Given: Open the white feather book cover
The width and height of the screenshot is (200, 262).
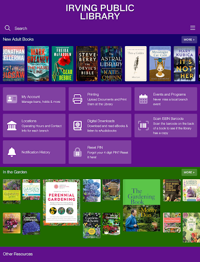Looking at the screenshot, I should (x=136, y=63).
